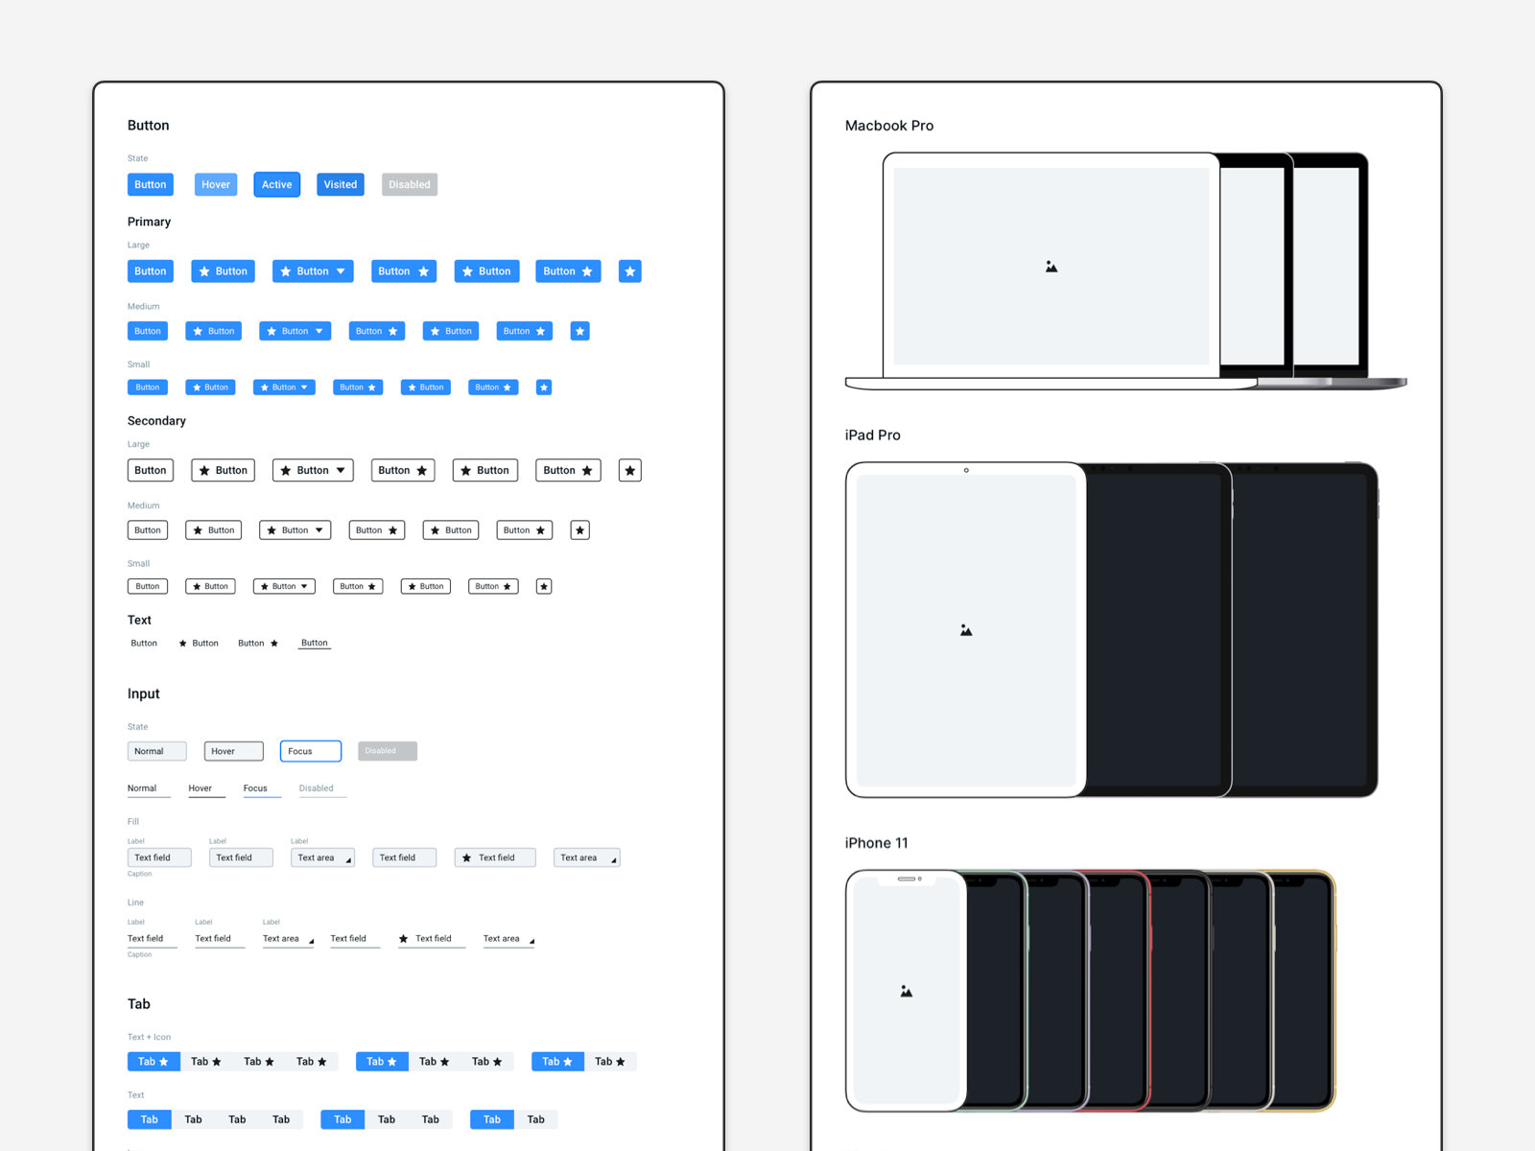Click the underlined Button text link
The image size is (1535, 1151).
click(315, 643)
